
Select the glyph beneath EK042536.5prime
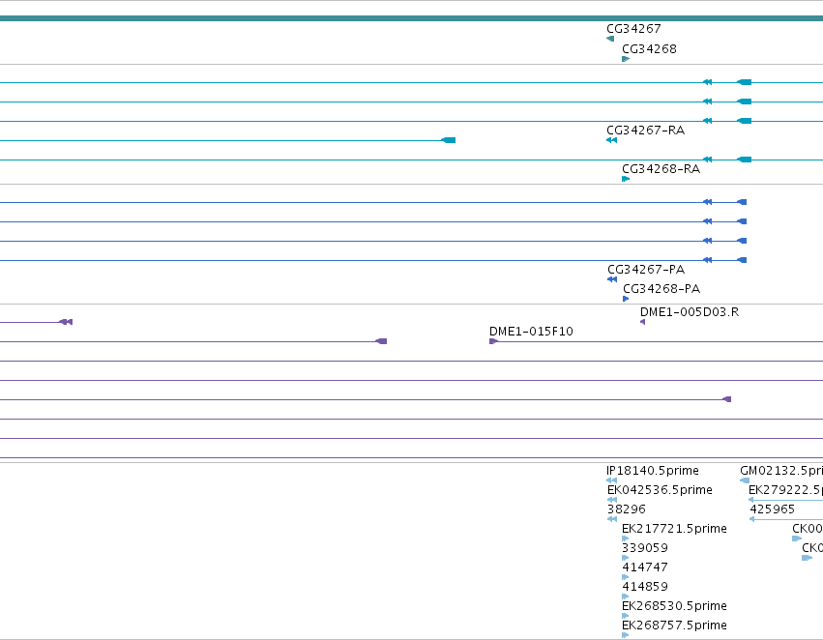pyautogui.click(x=612, y=500)
